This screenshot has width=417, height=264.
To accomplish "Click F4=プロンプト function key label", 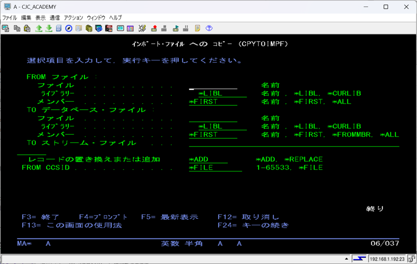I will coord(103,217).
